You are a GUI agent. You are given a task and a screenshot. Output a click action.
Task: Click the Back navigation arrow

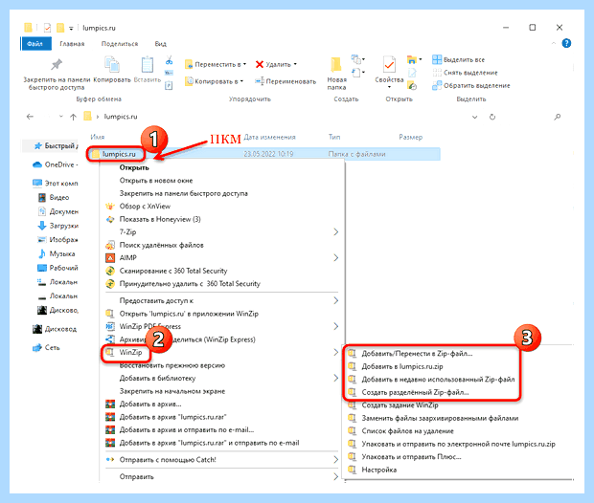[30, 117]
